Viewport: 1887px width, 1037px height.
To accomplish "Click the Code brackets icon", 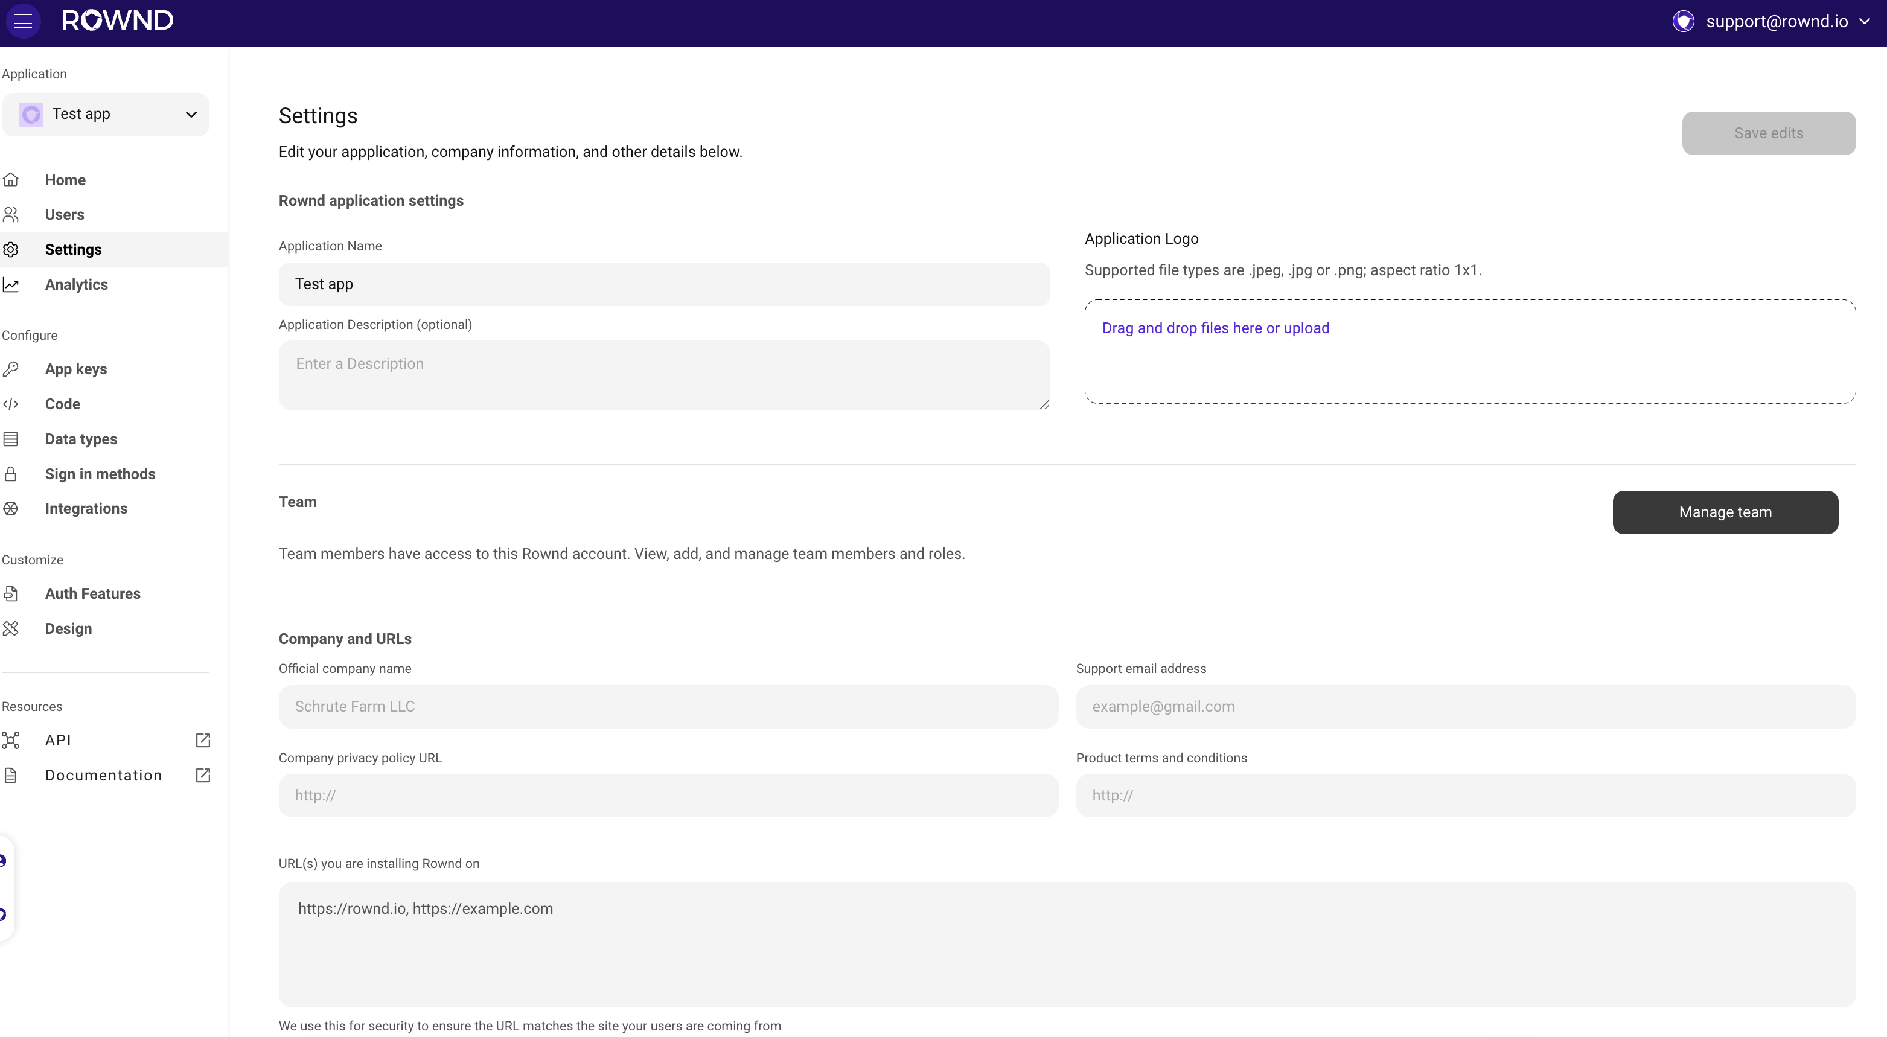I will pyautogui.click(x=11, y=404).
